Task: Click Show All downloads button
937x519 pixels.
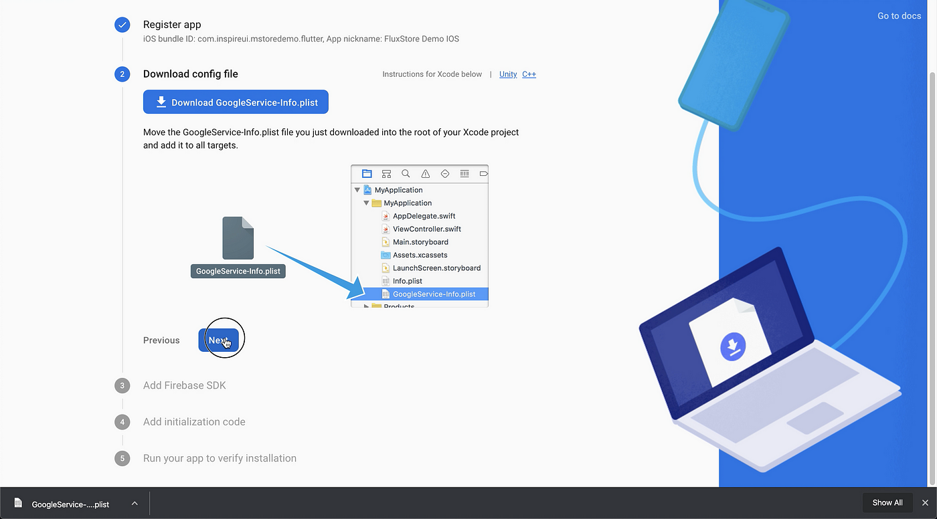Action: [887, 503]
